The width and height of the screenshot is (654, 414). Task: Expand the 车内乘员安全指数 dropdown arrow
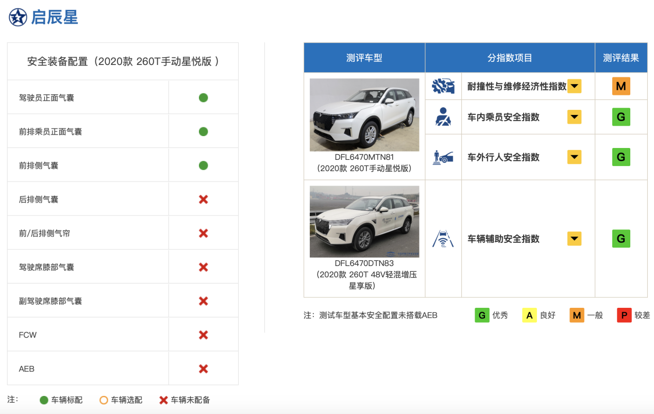(574, 117)
